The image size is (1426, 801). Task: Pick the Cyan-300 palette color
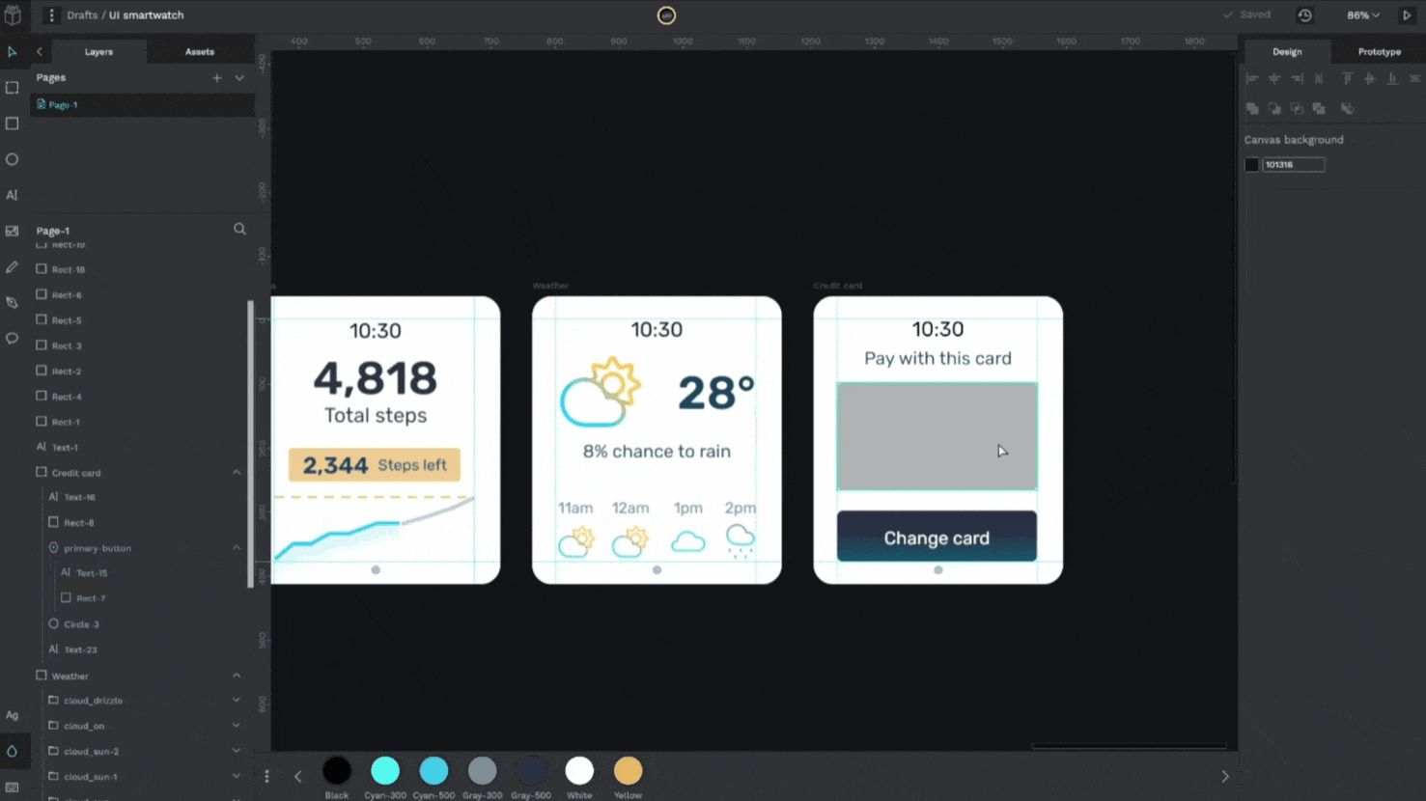385,771
